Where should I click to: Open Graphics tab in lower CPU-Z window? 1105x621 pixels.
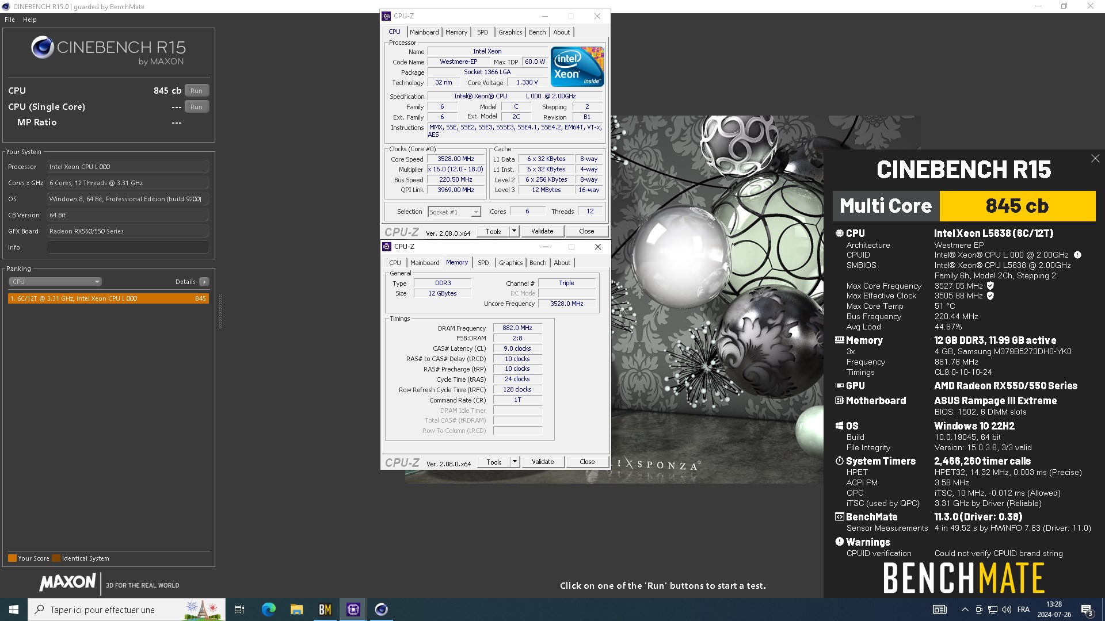511,263
